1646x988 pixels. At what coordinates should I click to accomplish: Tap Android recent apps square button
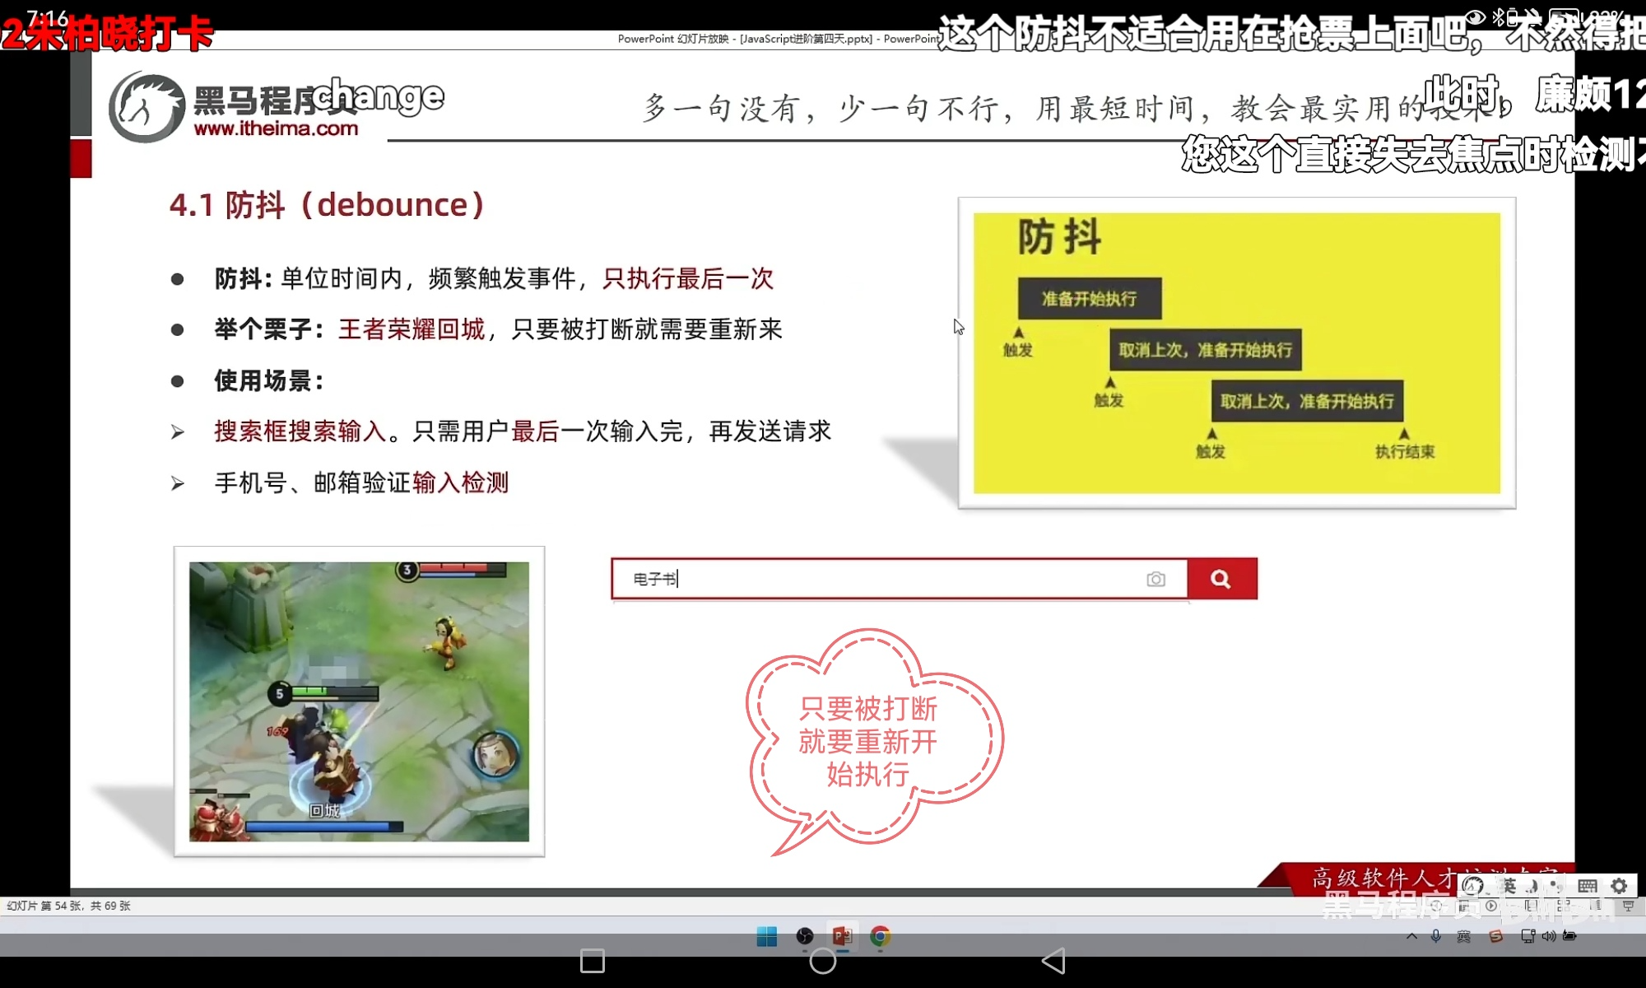click(593, 961)
